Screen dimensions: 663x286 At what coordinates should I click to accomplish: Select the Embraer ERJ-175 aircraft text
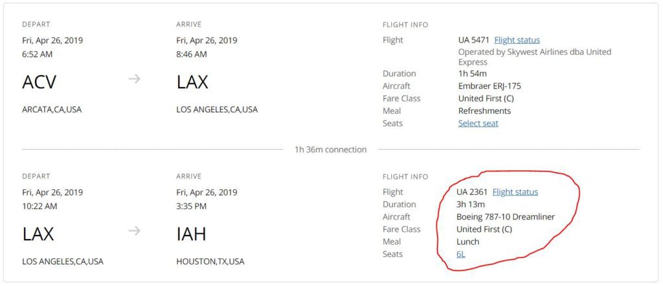(x=489, y=86)
